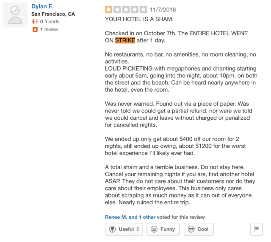Screen dimensions: 271x242
Task: Click the friends icon under the username
Action: tap(35, 22)
